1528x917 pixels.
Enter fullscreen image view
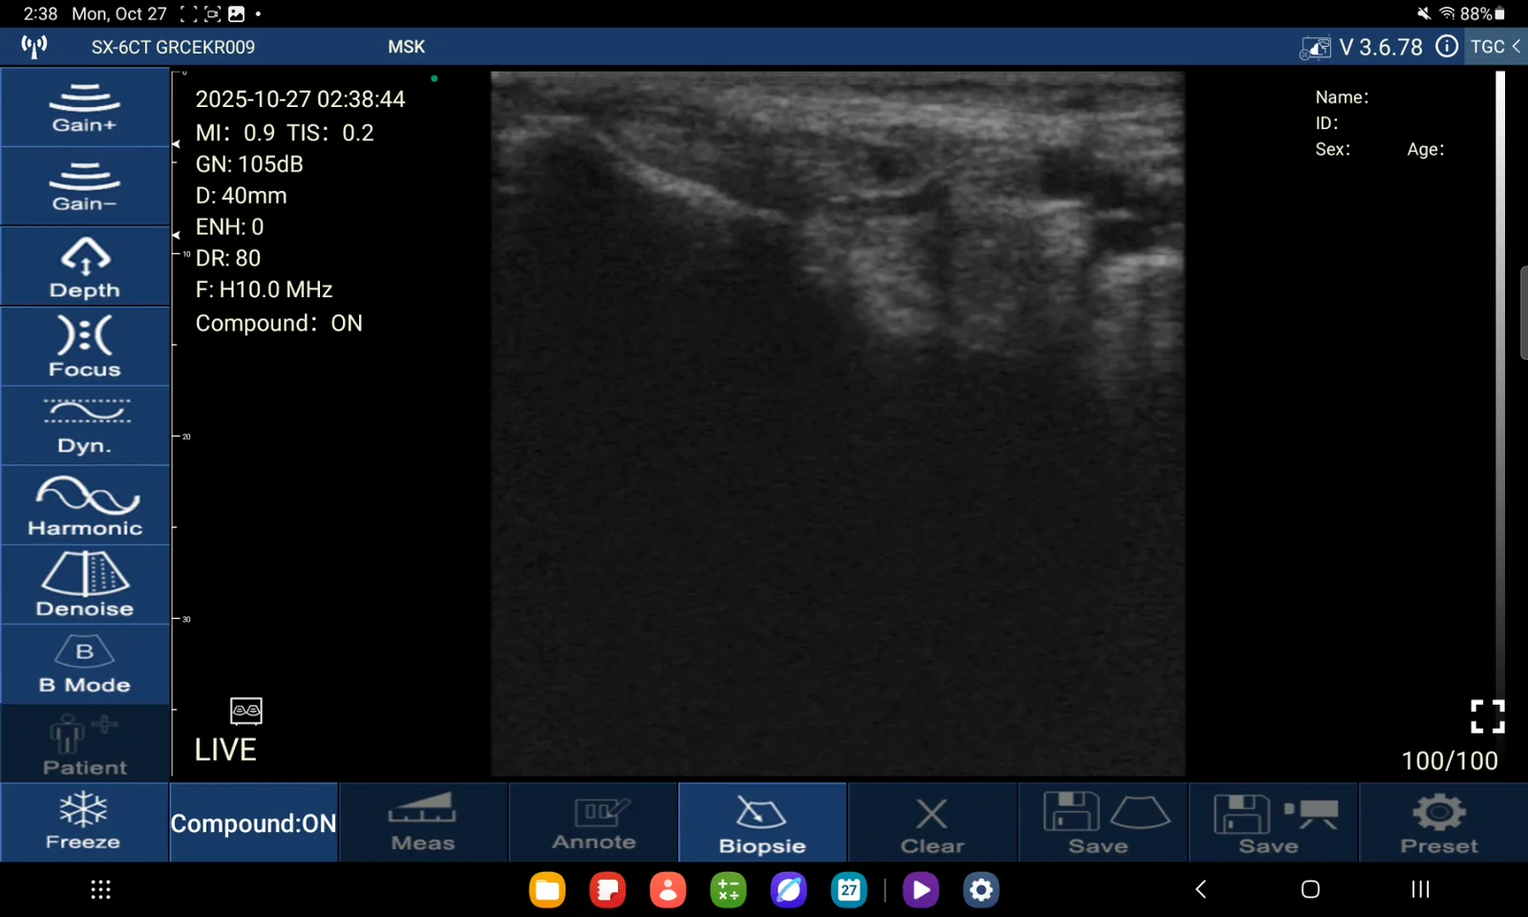[1487, 716]
